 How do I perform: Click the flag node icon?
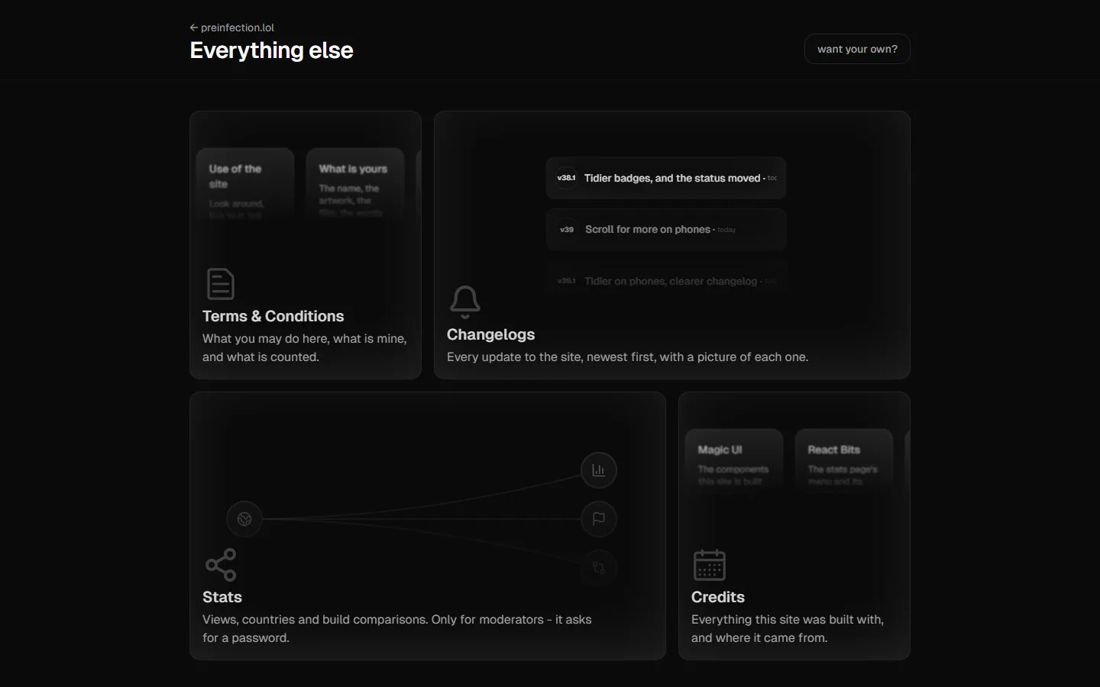[x=599, y=519]
